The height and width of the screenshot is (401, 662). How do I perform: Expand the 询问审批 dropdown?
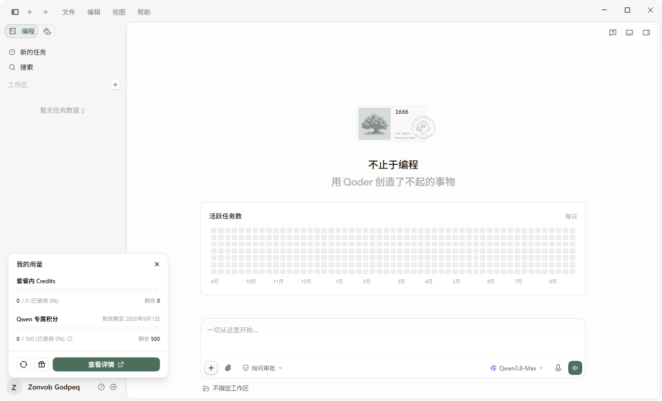[x=262, y=368]
